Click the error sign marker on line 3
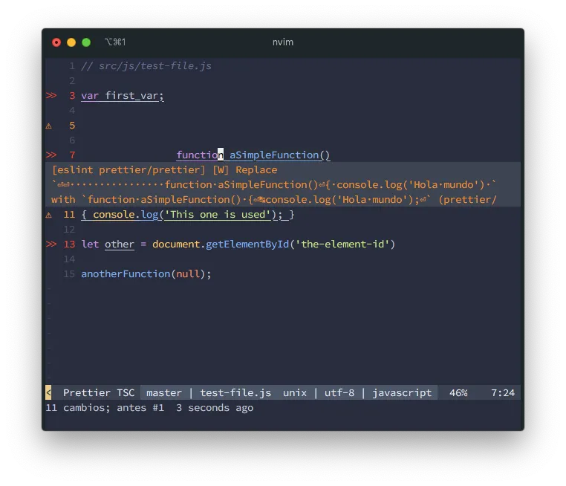Viewport: 566px width, 486px height. [51, 96]
